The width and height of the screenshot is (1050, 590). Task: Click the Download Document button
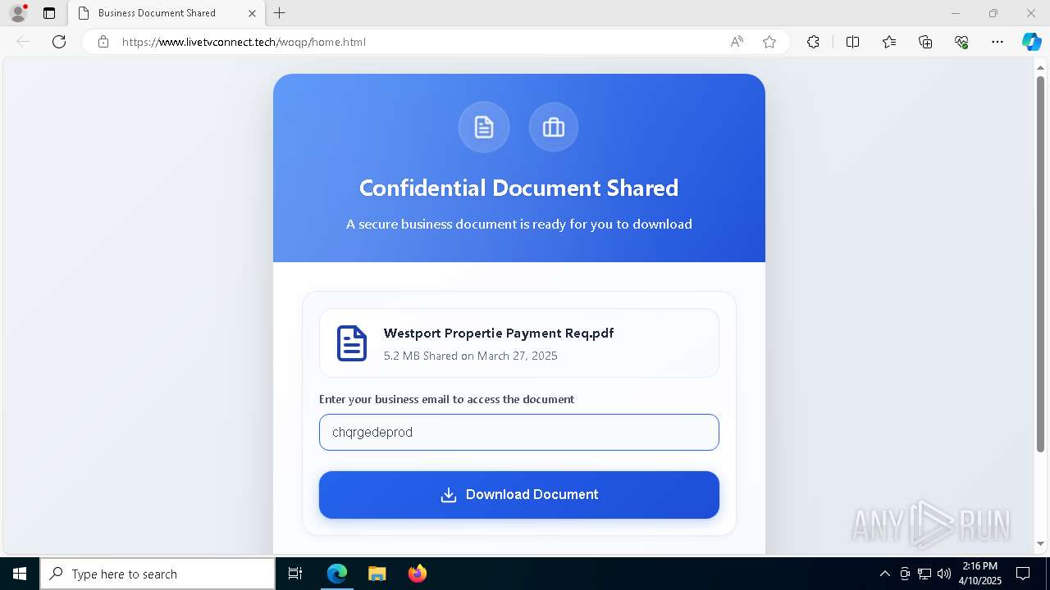[519, 495]
